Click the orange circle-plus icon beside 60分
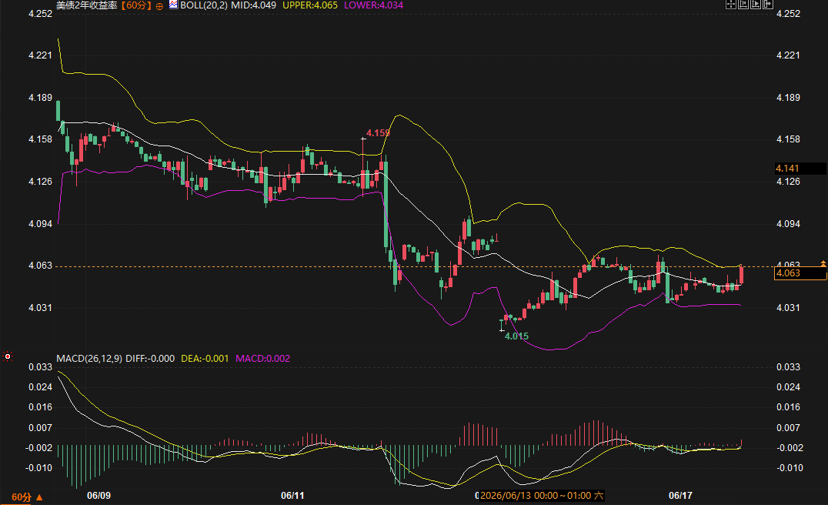This screenshot has height=505, width=828. [159, 6]
